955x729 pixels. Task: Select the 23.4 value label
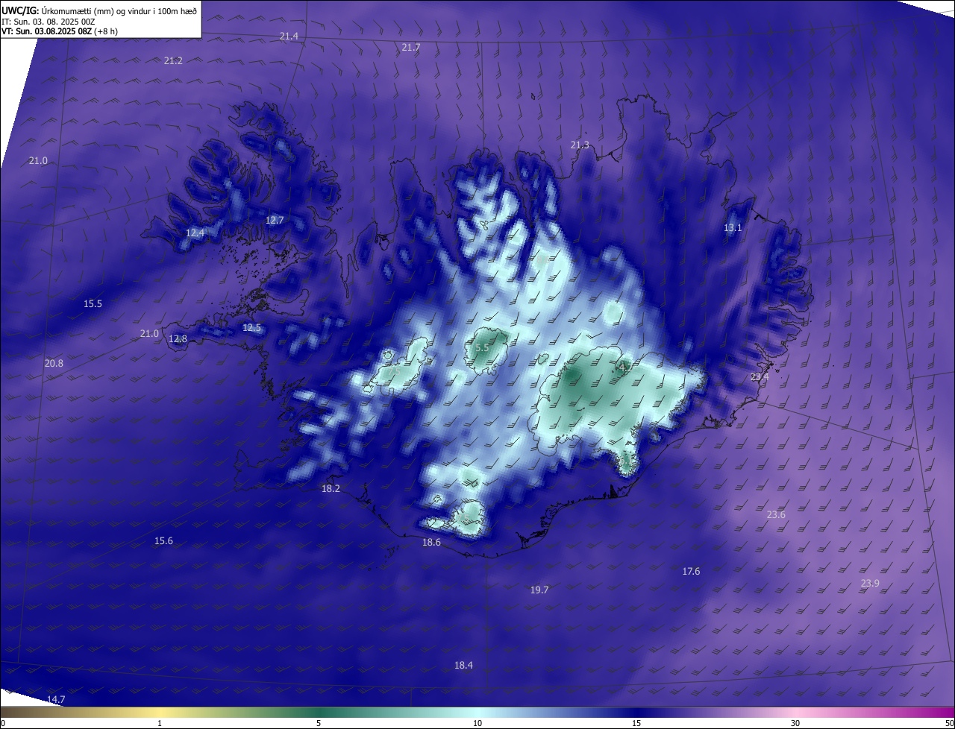[760, 377]
